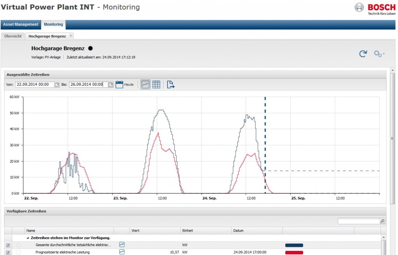This screenshot has width=398, height=255.
Task: Select radio button for Prognostizierte elektrische Leistung
Action: [18, 252]
